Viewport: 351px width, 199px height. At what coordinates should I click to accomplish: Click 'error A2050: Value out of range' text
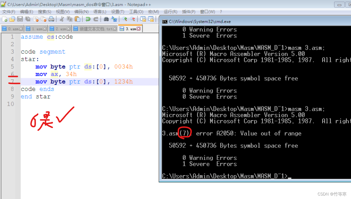(249, 133)
